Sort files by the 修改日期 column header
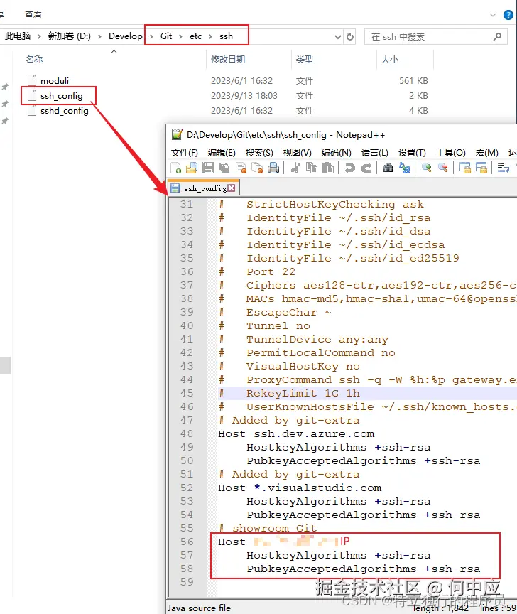This screenshot has height=614, width=517. [x=228, y=60]
